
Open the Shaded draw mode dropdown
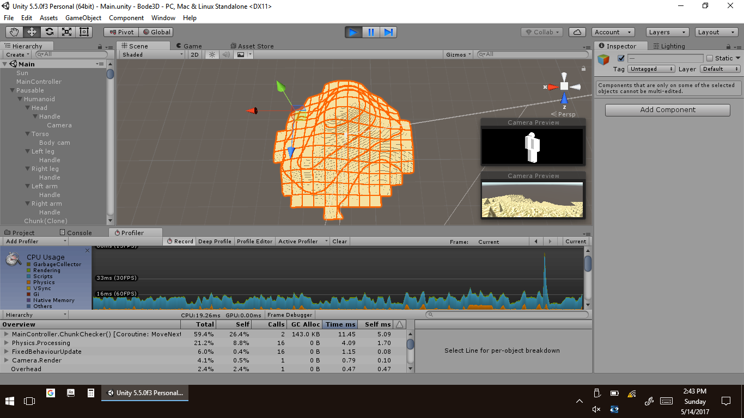[x=153, y=54]
